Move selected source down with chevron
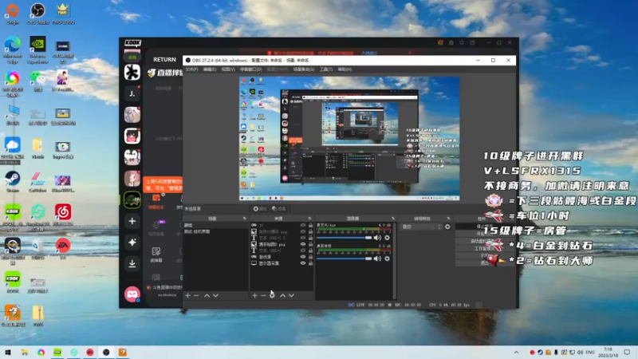 291,295
